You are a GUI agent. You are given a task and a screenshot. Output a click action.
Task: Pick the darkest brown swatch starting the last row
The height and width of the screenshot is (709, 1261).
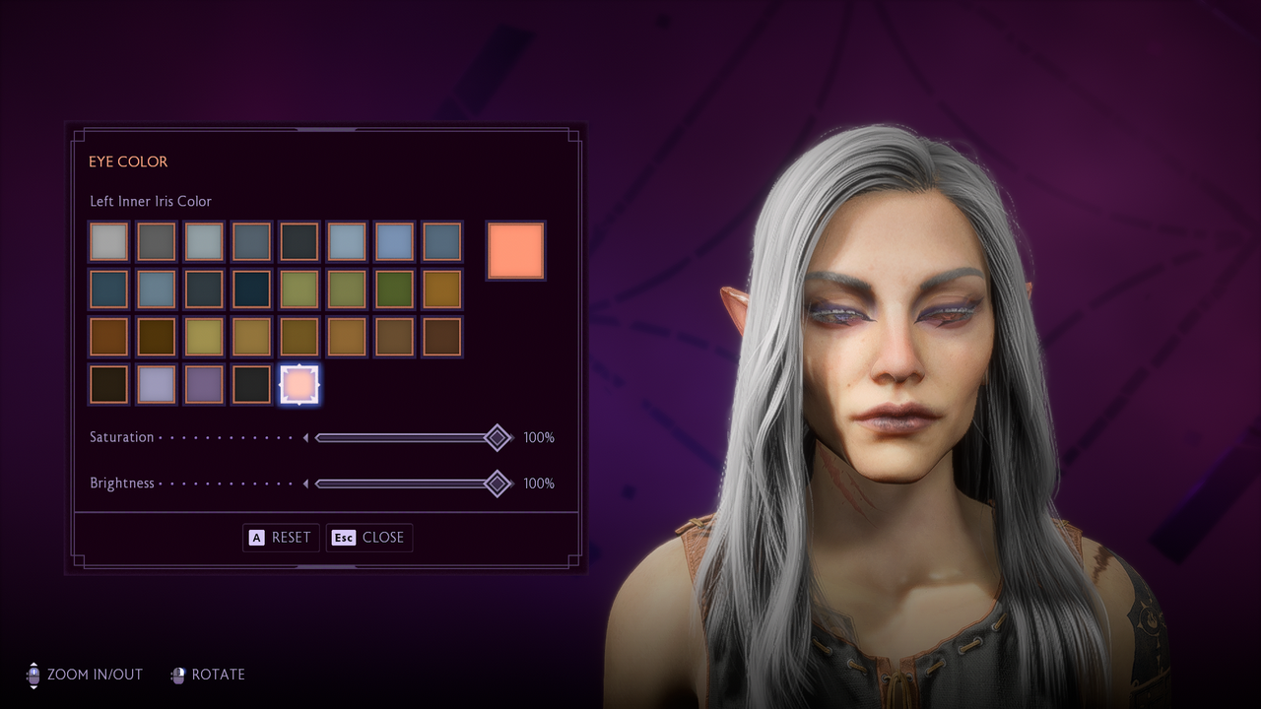(108, 384)
